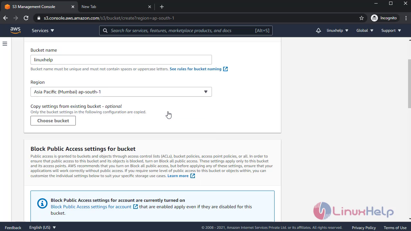Screen dimensions: 411x231
Task: Reload the page with refresh icon
Action: pyautogui.click(x=26, y=18)
